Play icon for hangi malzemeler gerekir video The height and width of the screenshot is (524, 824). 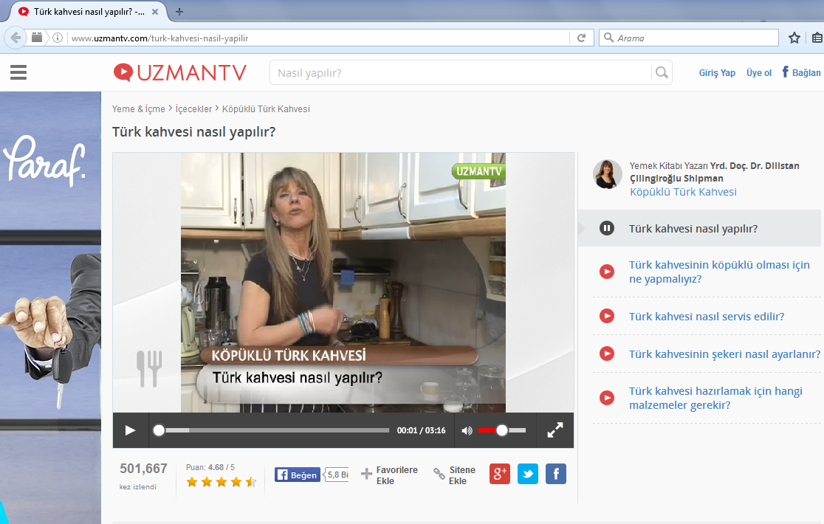tap(606, 398)
